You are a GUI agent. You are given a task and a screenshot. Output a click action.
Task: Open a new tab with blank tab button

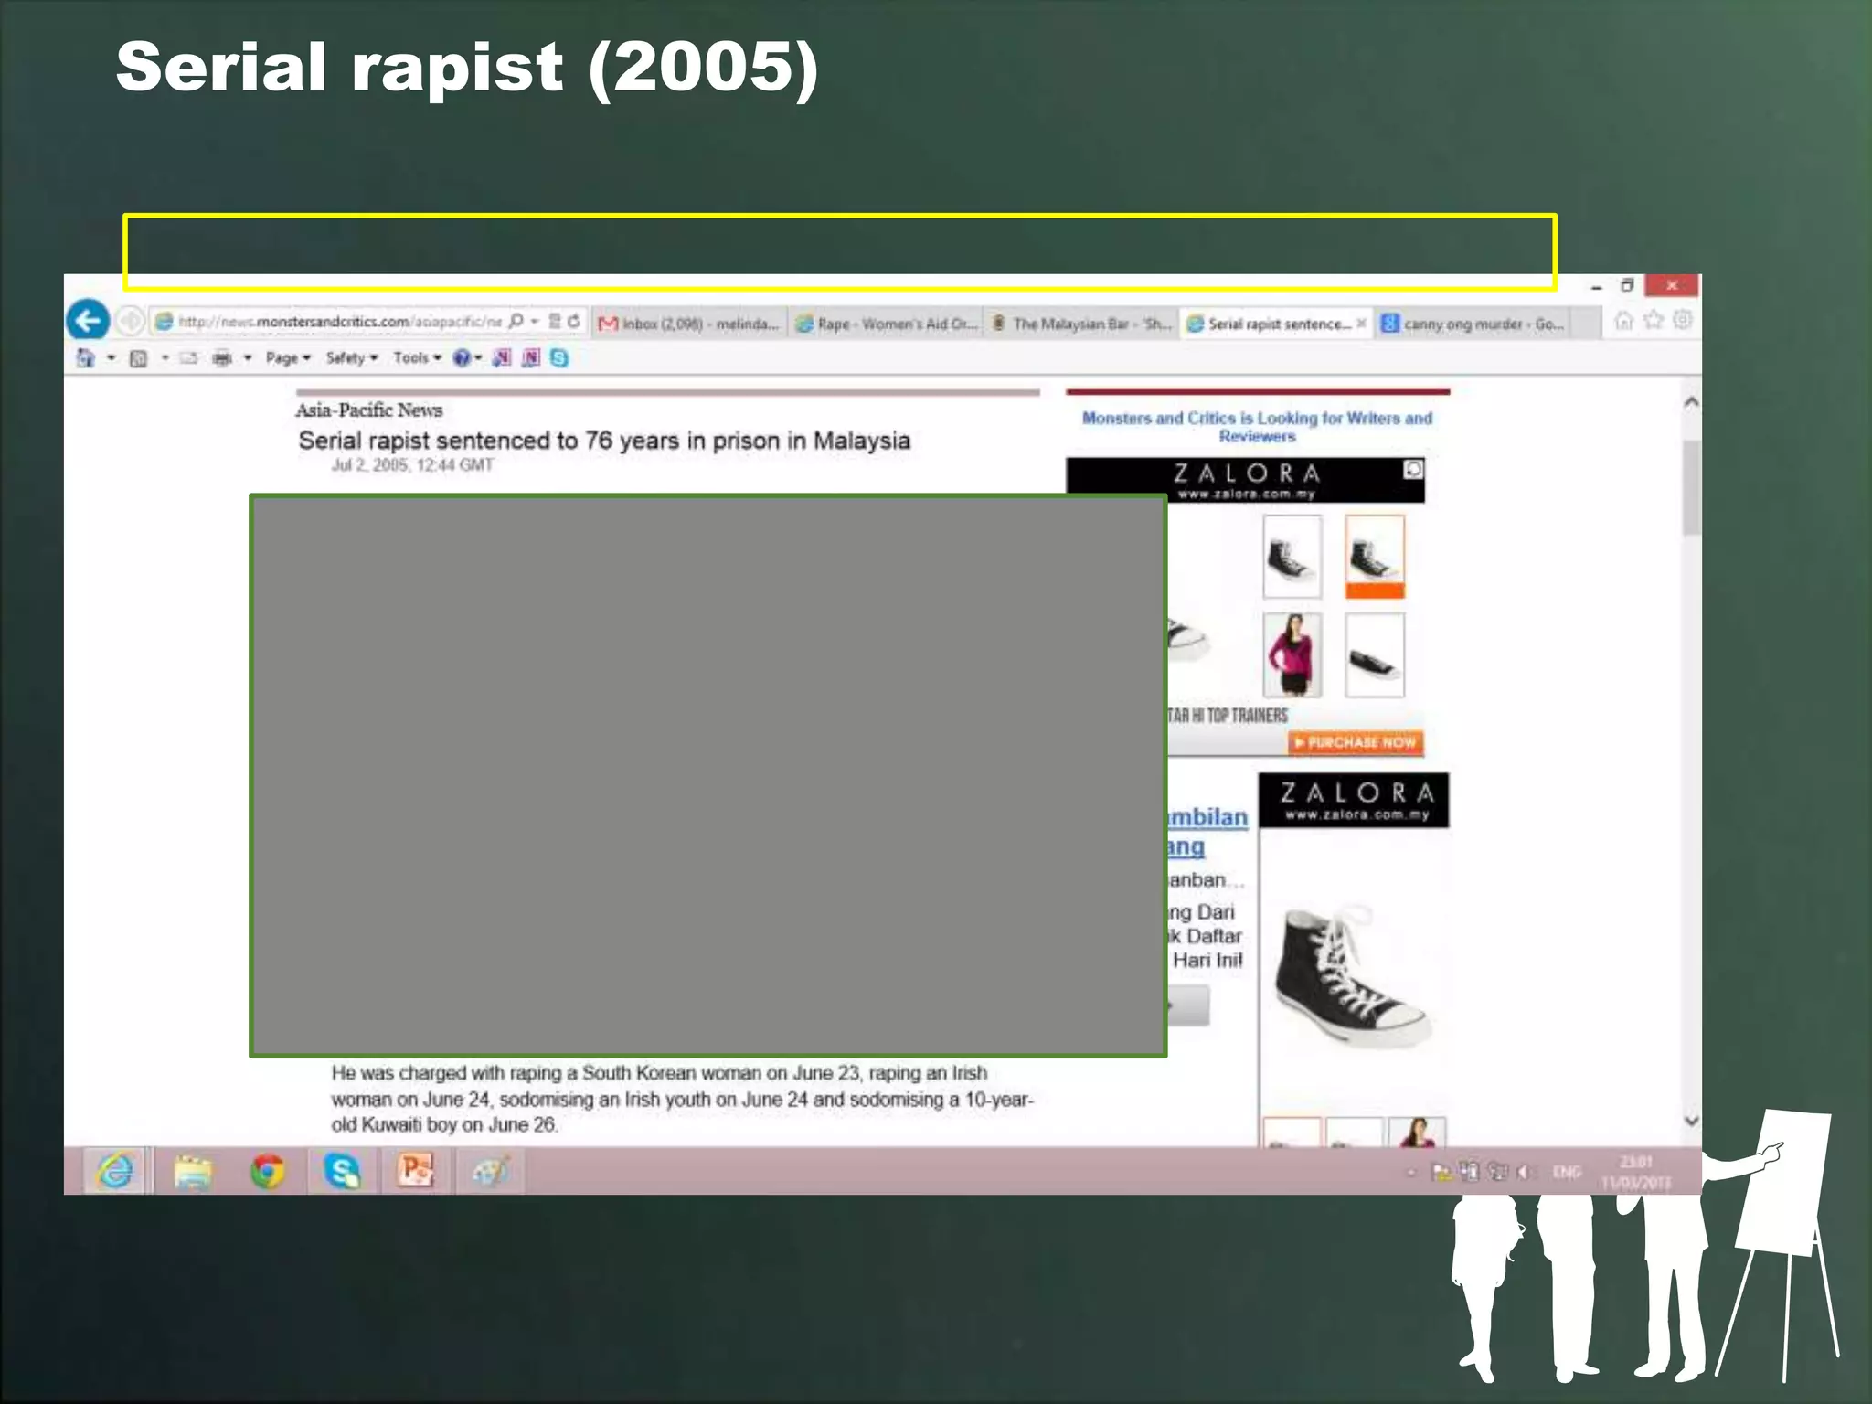pos(1586,324)
